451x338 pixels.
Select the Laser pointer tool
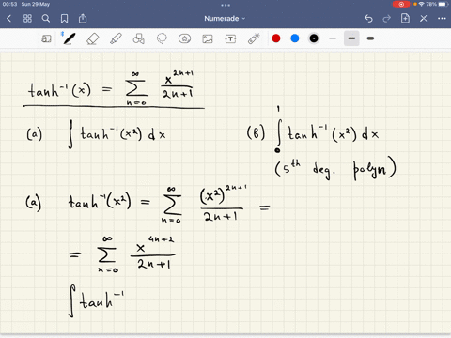(x=254, y=38)
